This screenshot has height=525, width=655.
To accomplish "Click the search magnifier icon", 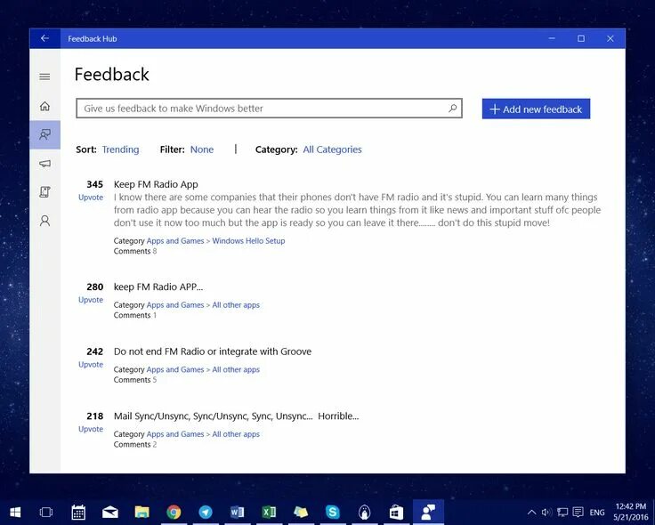I will click(x=452, y=109).
